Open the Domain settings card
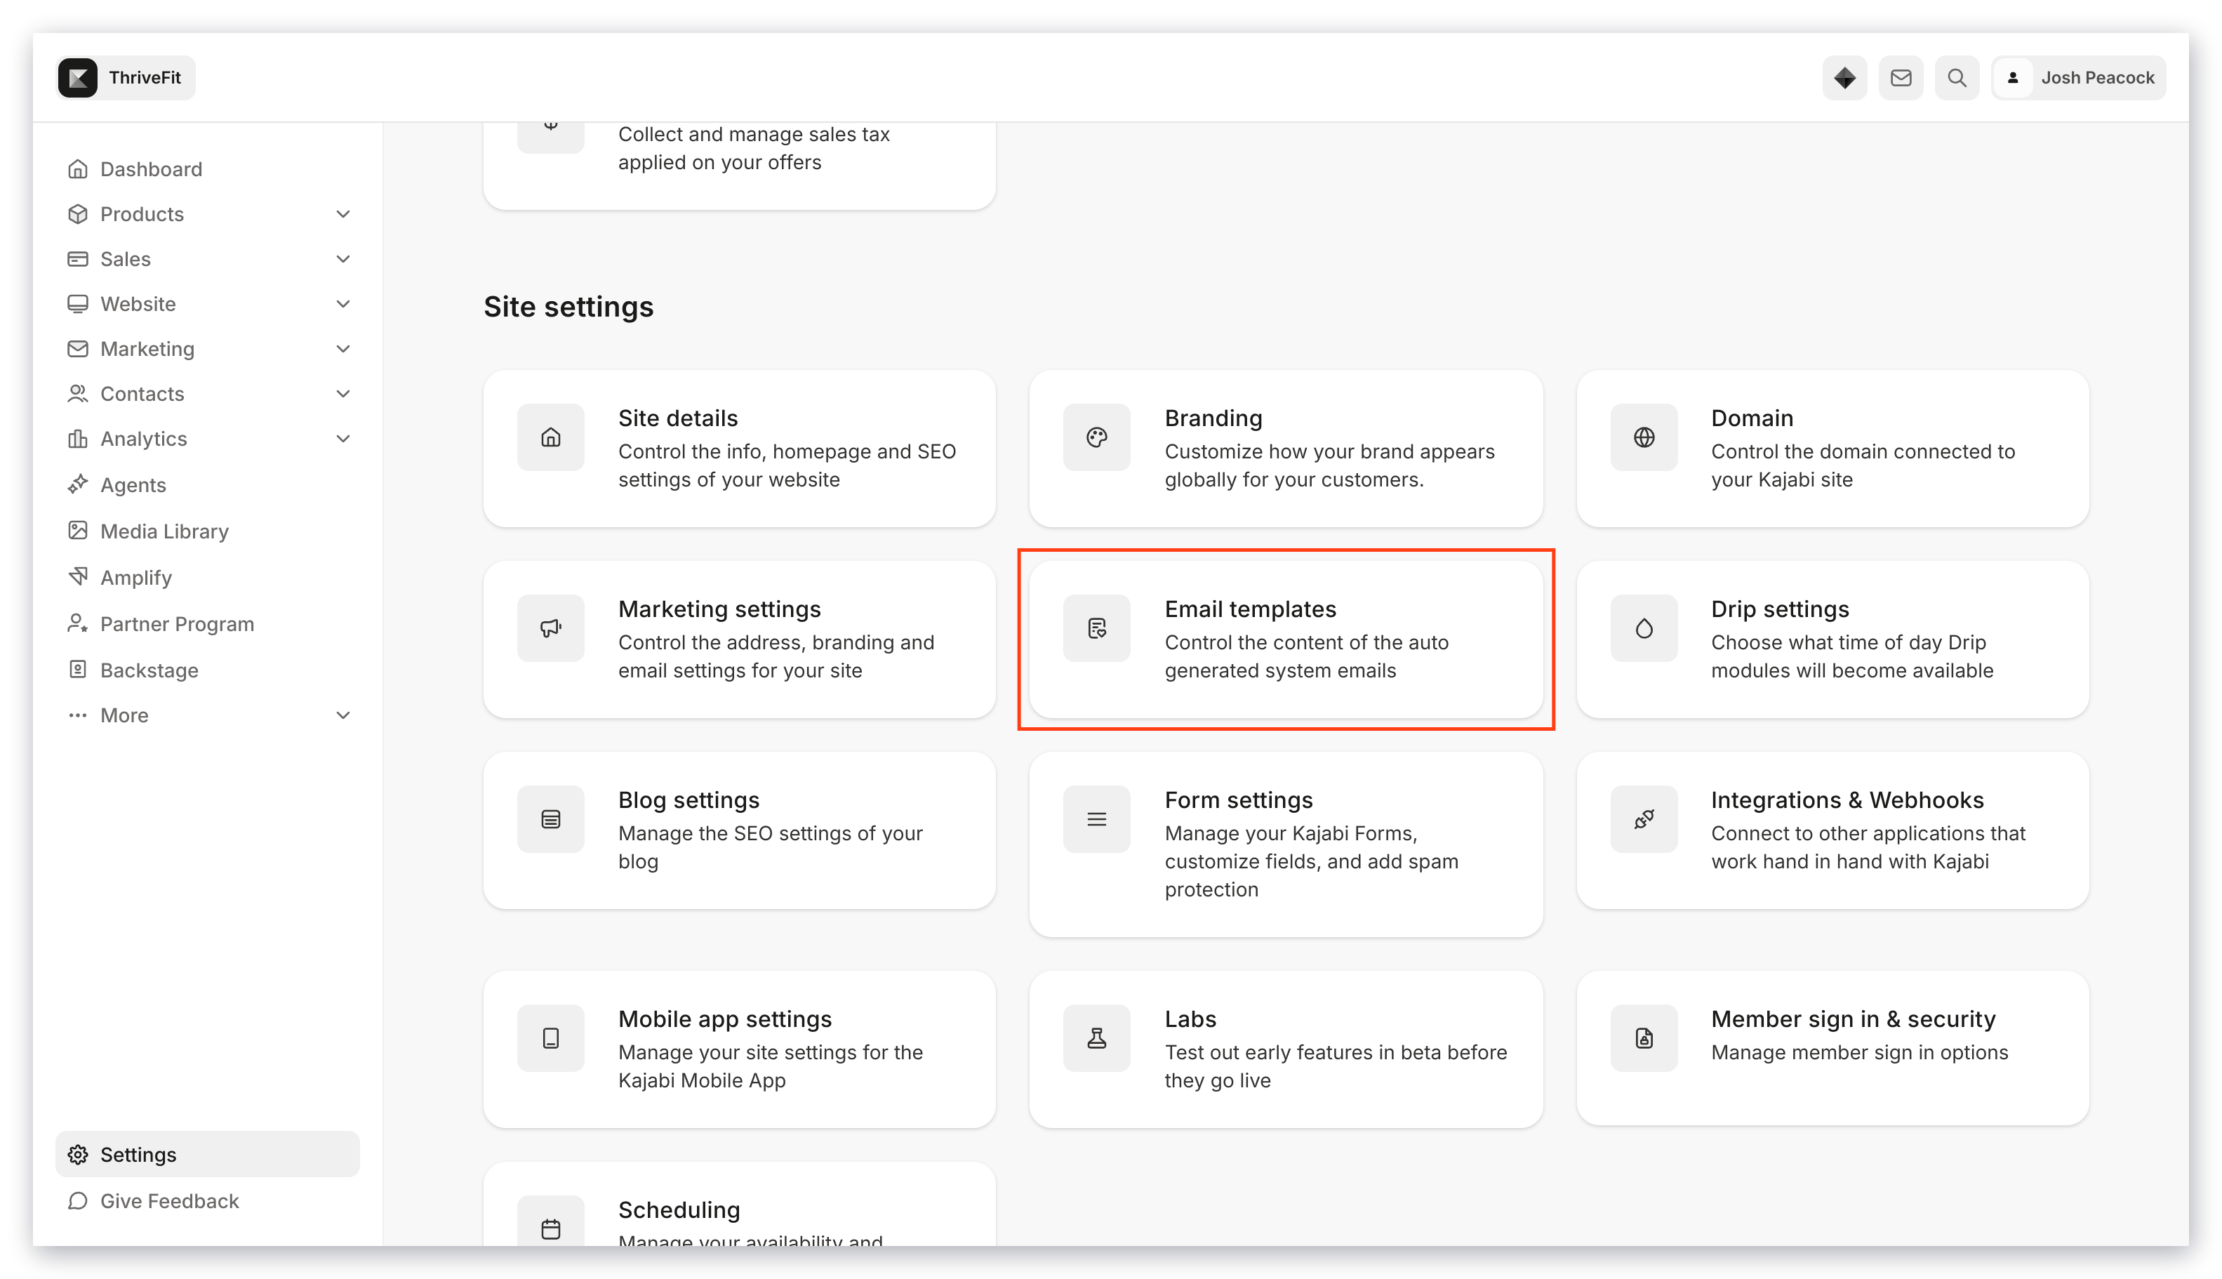2222x1279 pixels. click(1832, 448)
